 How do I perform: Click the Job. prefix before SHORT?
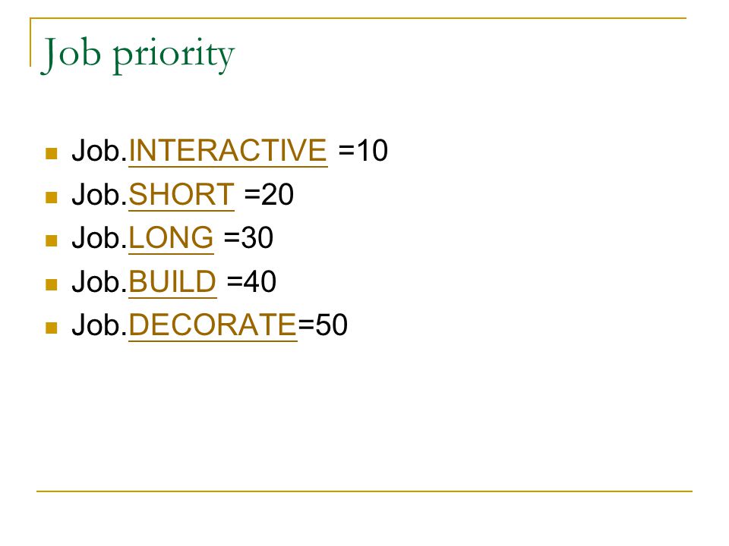(x=99, y=194)
